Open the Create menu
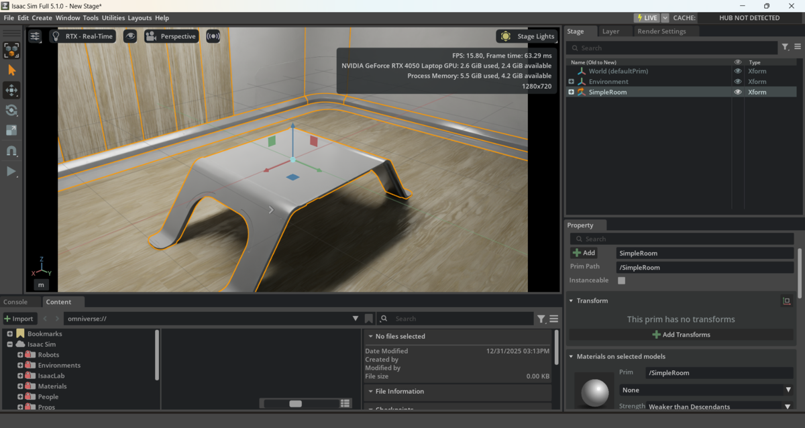Viewport: 805px width, 428px height. (x=42, y=18)
